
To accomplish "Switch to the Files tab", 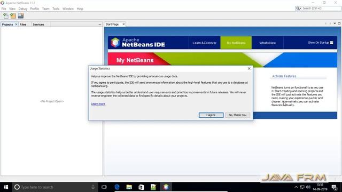I will click(23, 25).
